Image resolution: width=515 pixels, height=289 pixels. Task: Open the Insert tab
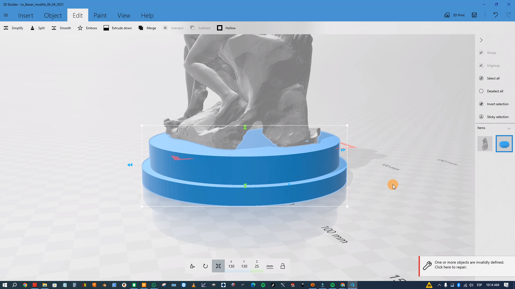[26, 15]
